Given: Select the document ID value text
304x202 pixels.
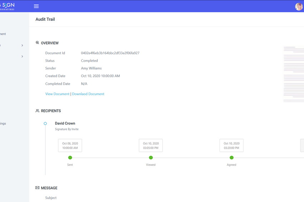Looking at the screenshot, I should click(x=110, y=53).
